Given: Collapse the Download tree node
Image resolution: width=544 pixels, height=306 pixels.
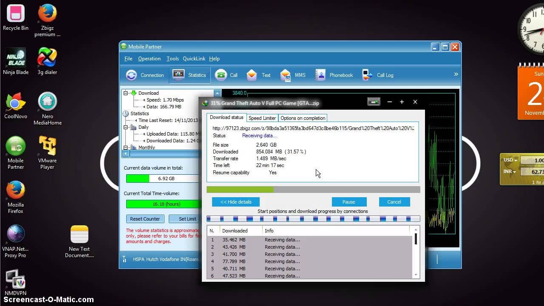Looking at the screenshot, I should pyautogui.click(x=126, y=93).
